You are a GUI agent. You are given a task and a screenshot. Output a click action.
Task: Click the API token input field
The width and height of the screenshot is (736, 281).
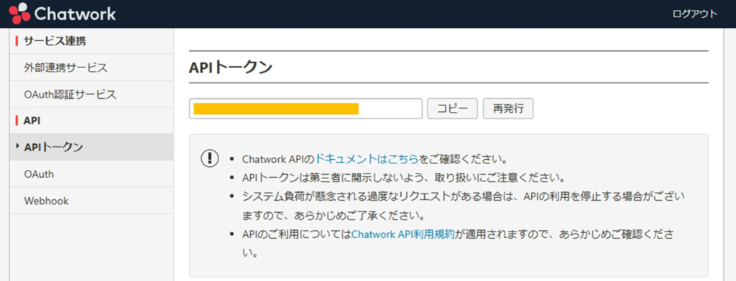point(305,109)
